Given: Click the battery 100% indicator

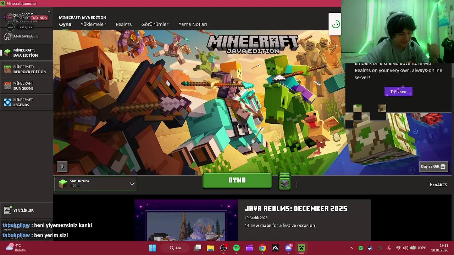Looking at the screenshot, I should pos(419,248).
